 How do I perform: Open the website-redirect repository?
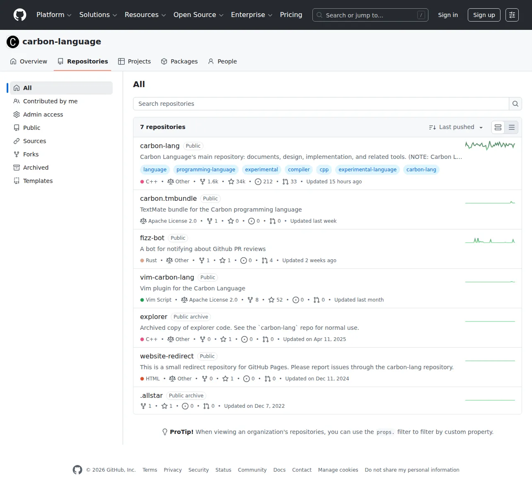click(167, 356)
